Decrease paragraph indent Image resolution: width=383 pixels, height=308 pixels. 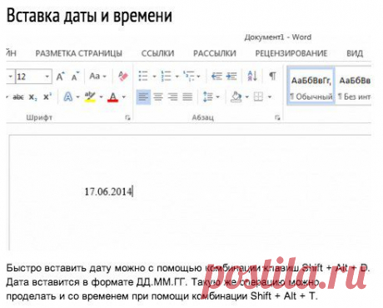(216, 76)
